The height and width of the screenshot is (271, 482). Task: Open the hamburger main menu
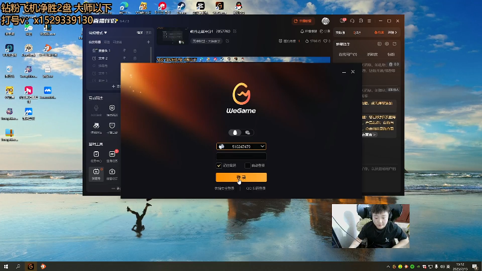pos(369,21)
